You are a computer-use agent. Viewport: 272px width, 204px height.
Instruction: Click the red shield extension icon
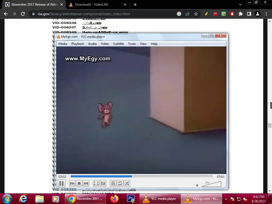(x=232, y=14)
